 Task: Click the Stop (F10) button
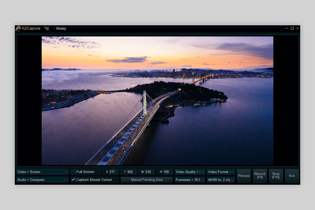click(276, 176)
